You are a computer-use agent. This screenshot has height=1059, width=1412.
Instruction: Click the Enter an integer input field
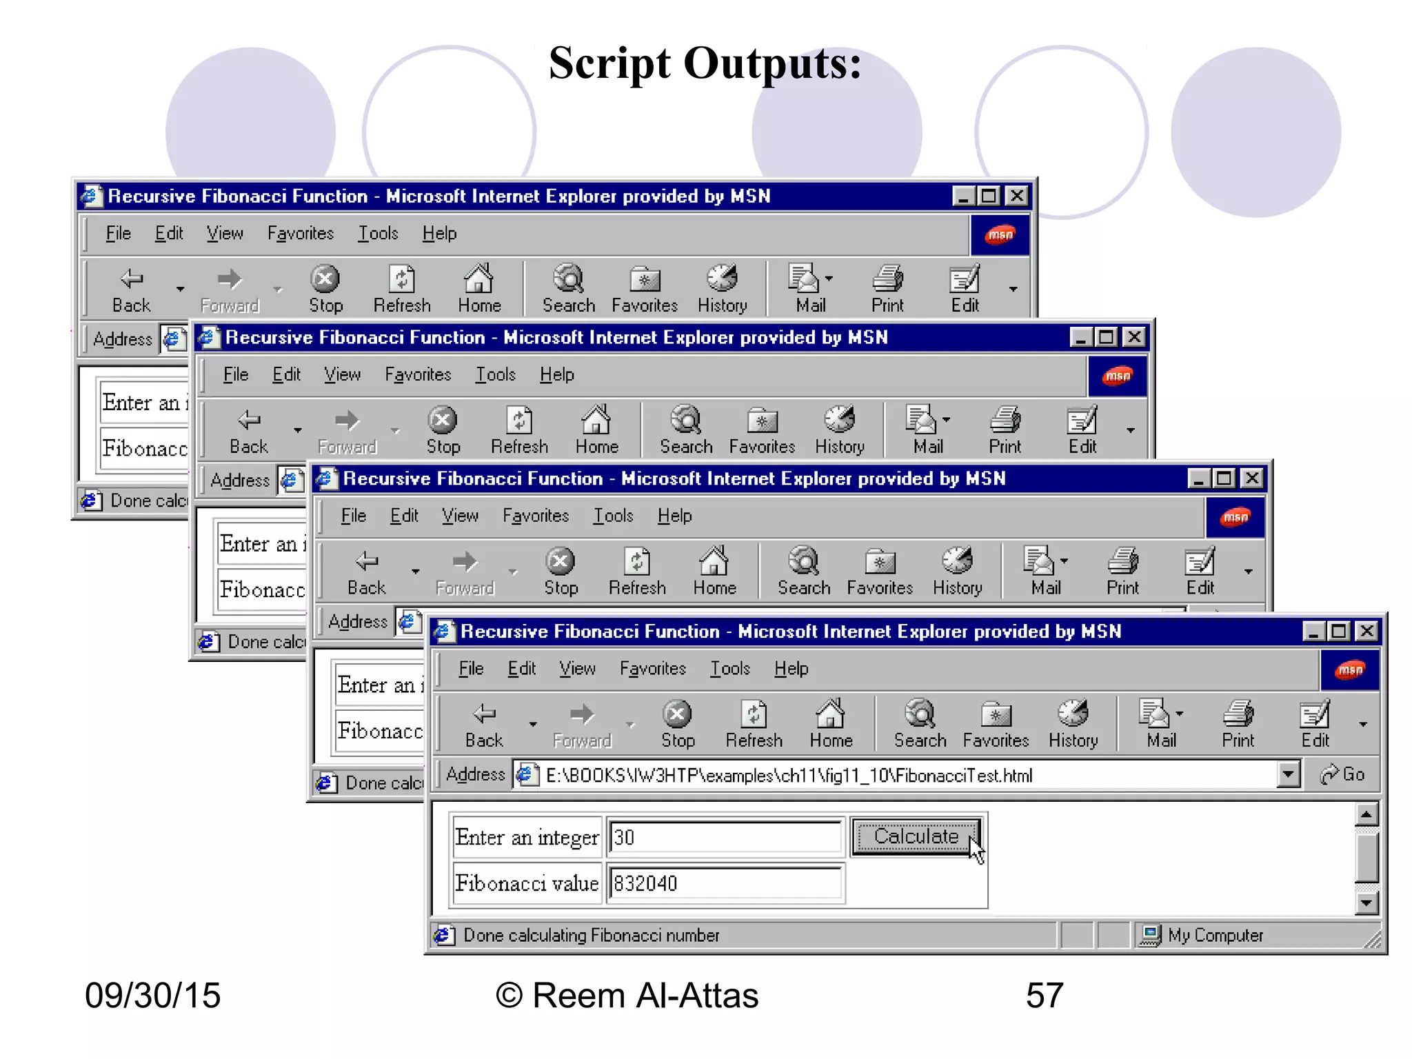coord(725,837)
